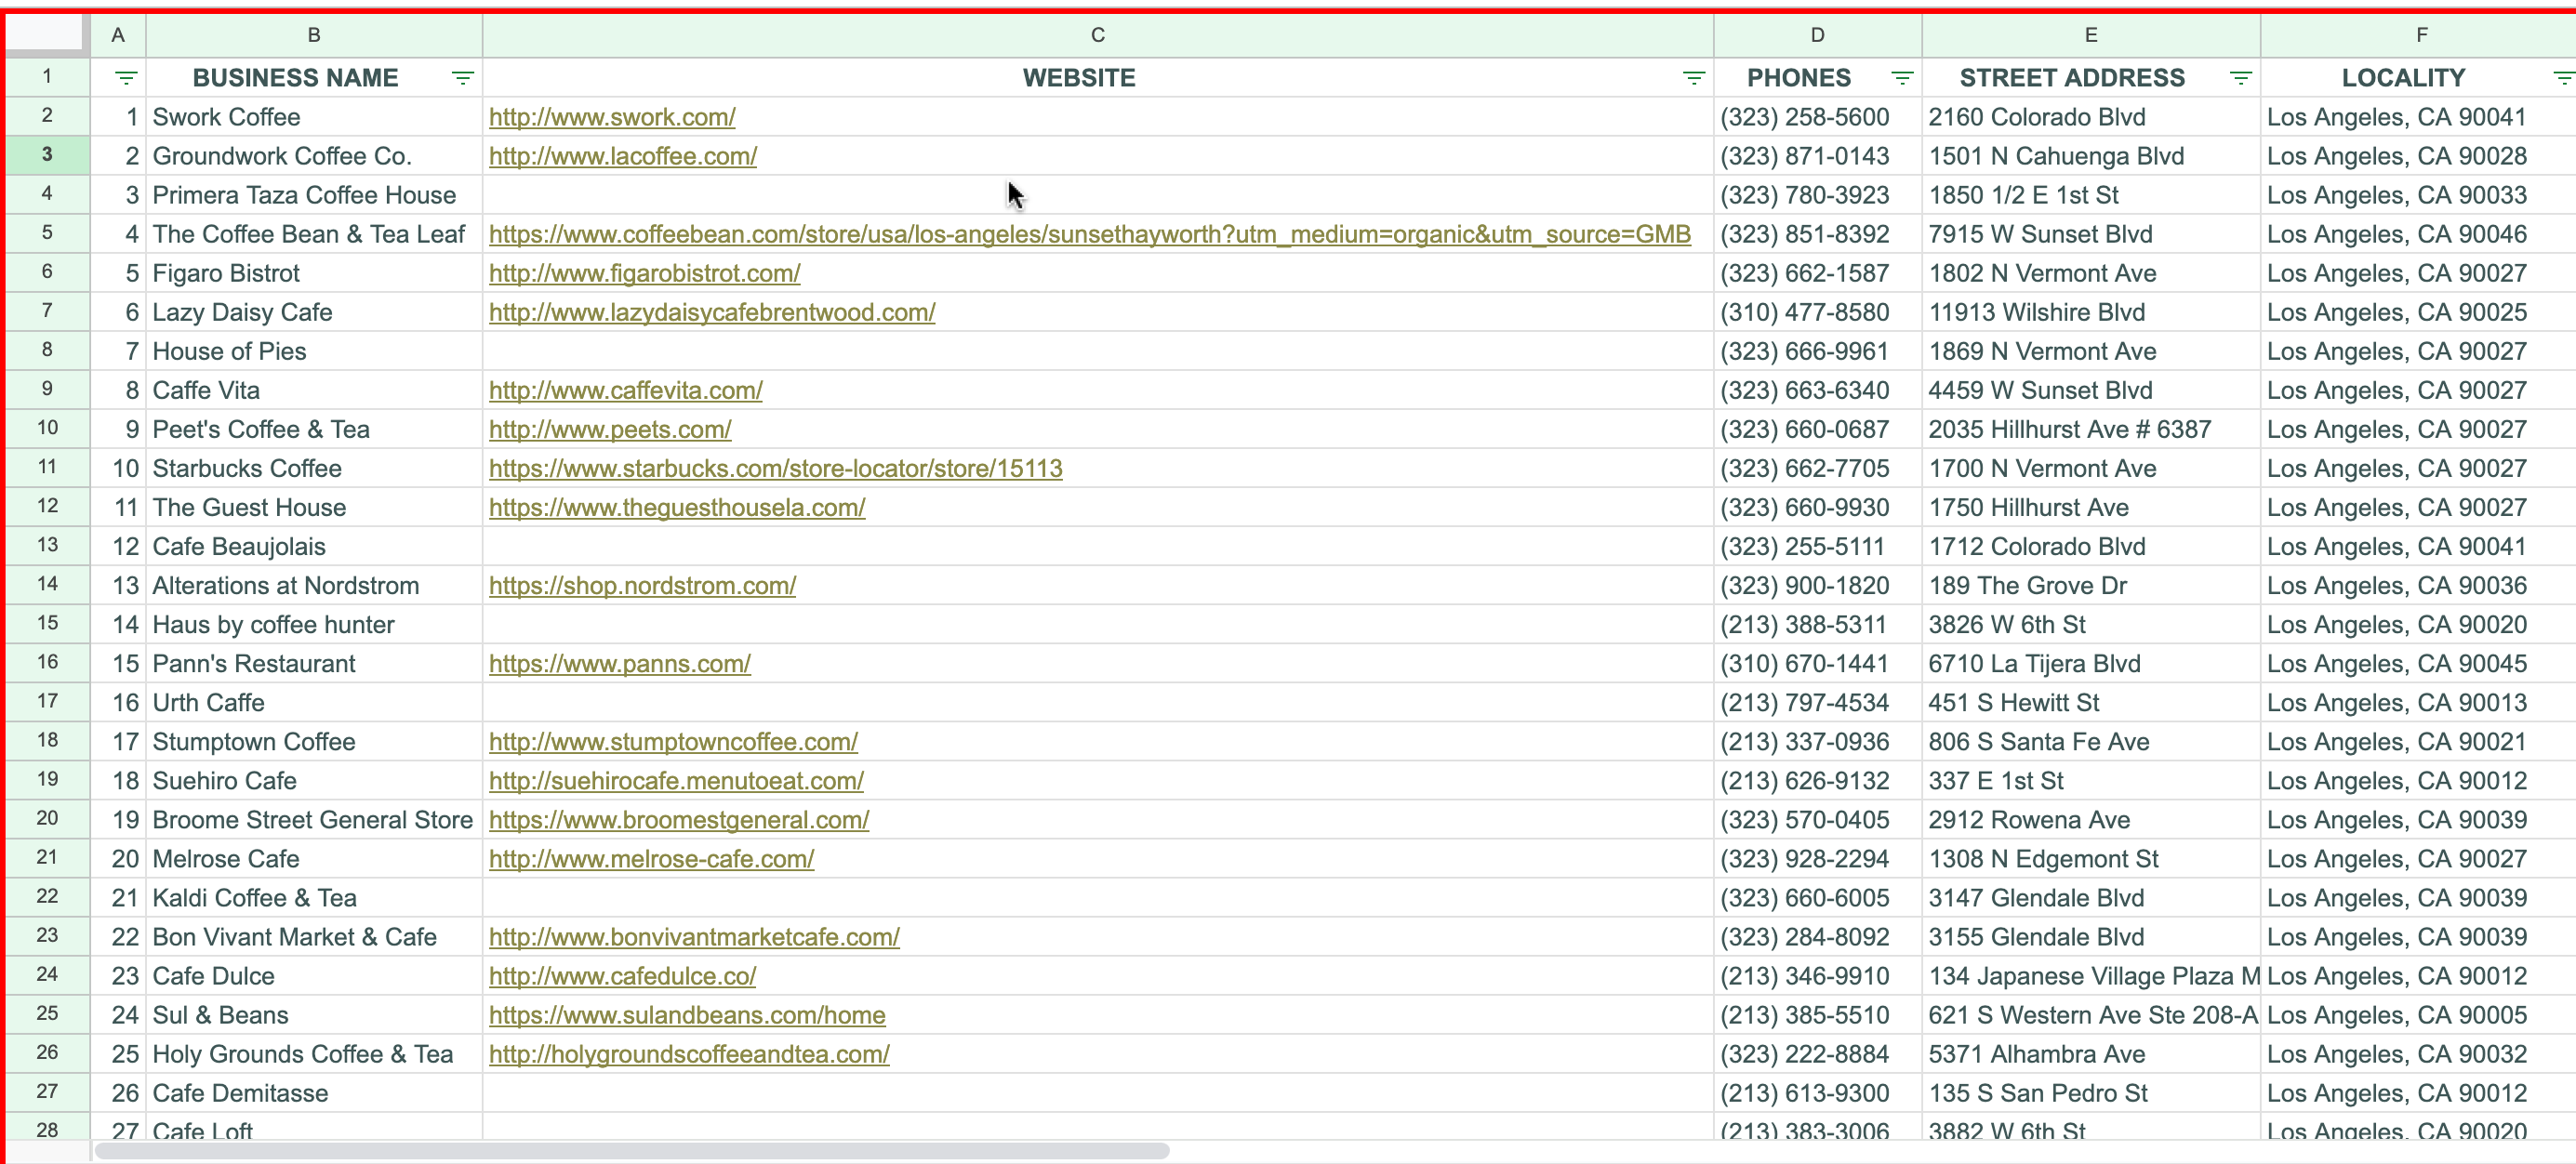
Task: Open Website column filter icon
Action: click(x=1693, y=78)
